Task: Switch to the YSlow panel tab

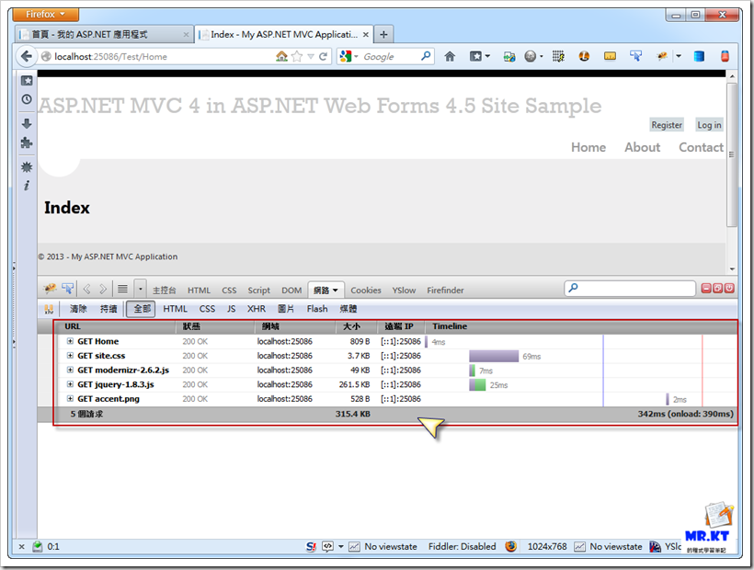Action: tap(404, 291)
